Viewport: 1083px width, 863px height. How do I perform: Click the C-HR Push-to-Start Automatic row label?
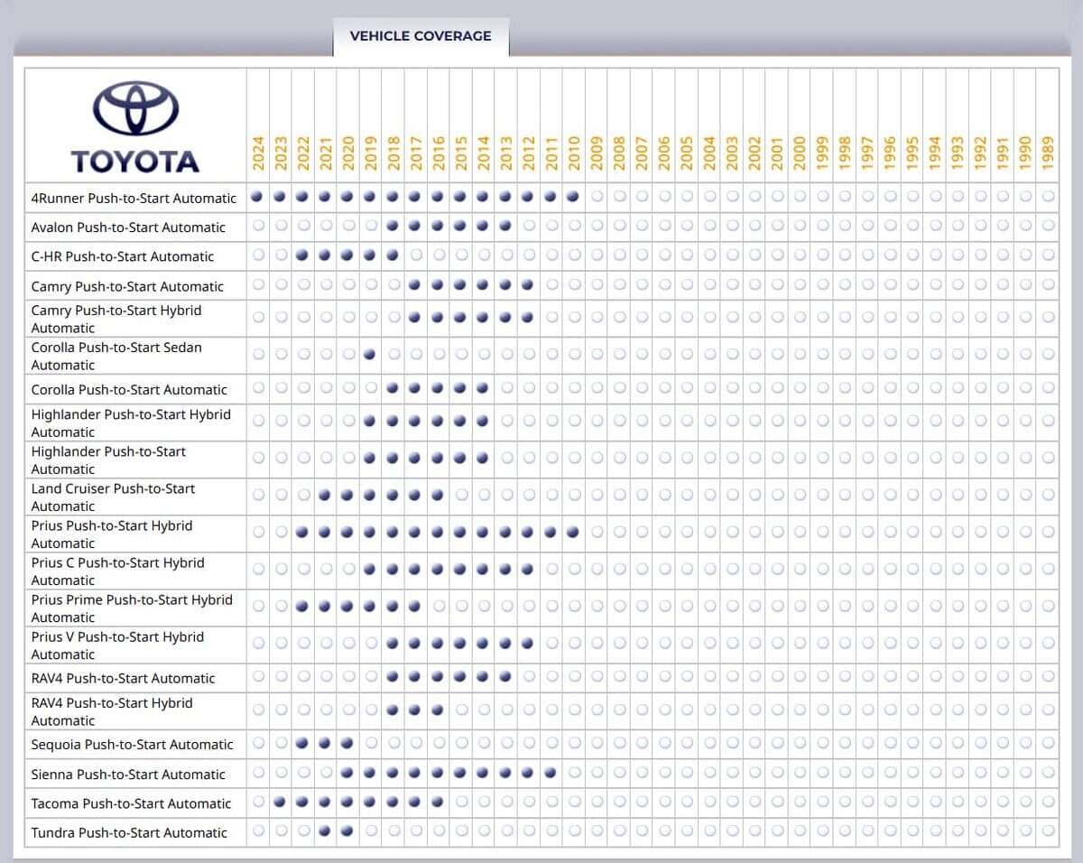point(123,256)
